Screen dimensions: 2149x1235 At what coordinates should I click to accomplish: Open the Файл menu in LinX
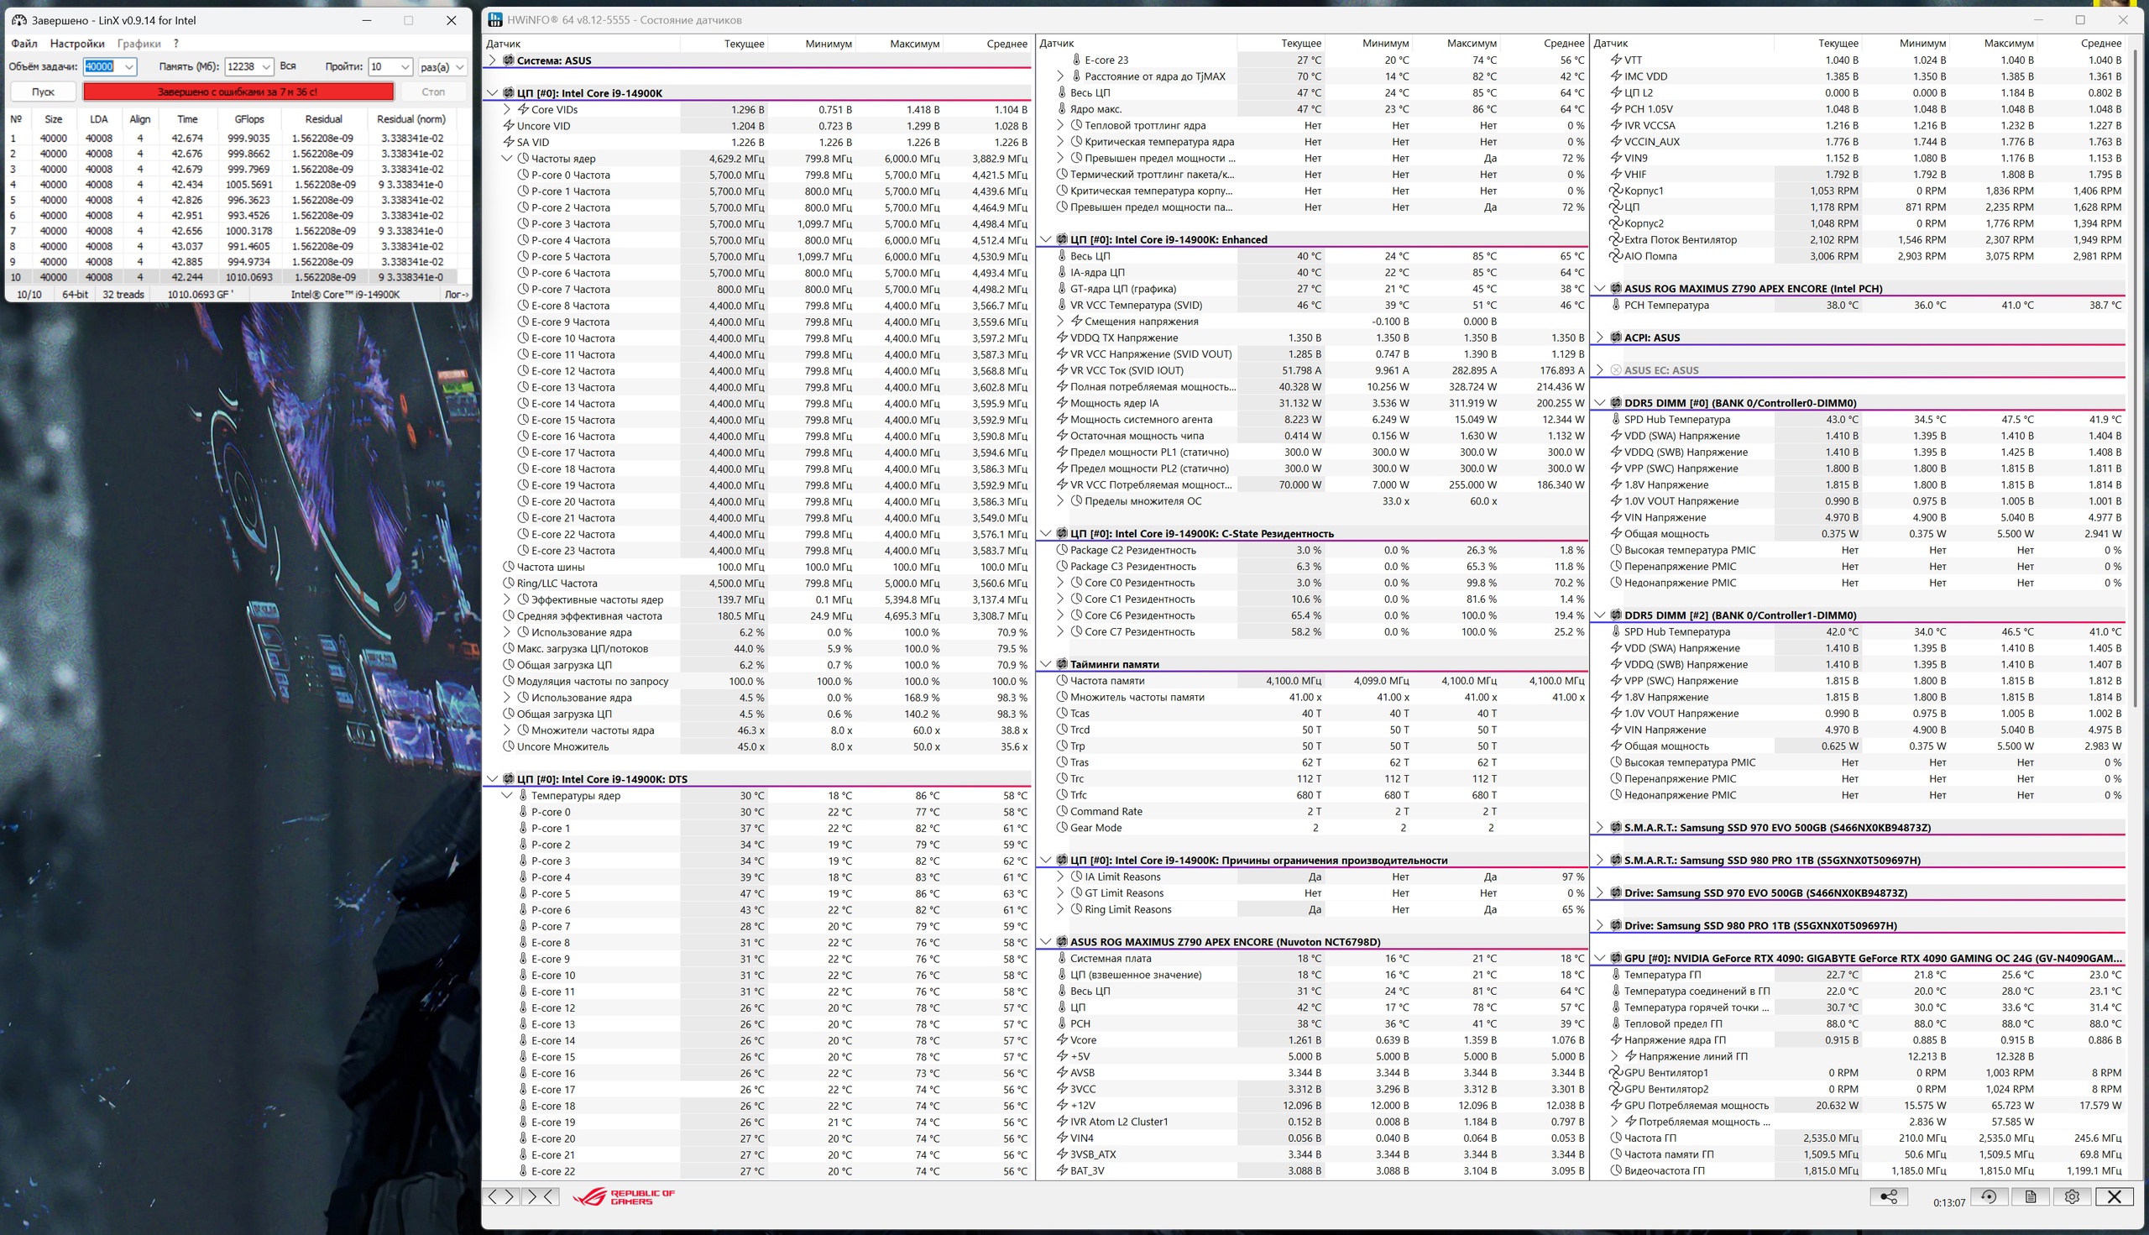click(24, 44)
